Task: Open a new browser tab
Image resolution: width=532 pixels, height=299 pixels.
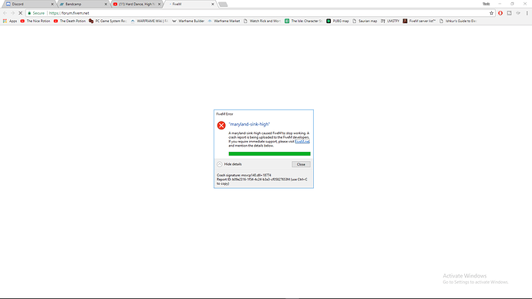Action: [x=223, y=5]
